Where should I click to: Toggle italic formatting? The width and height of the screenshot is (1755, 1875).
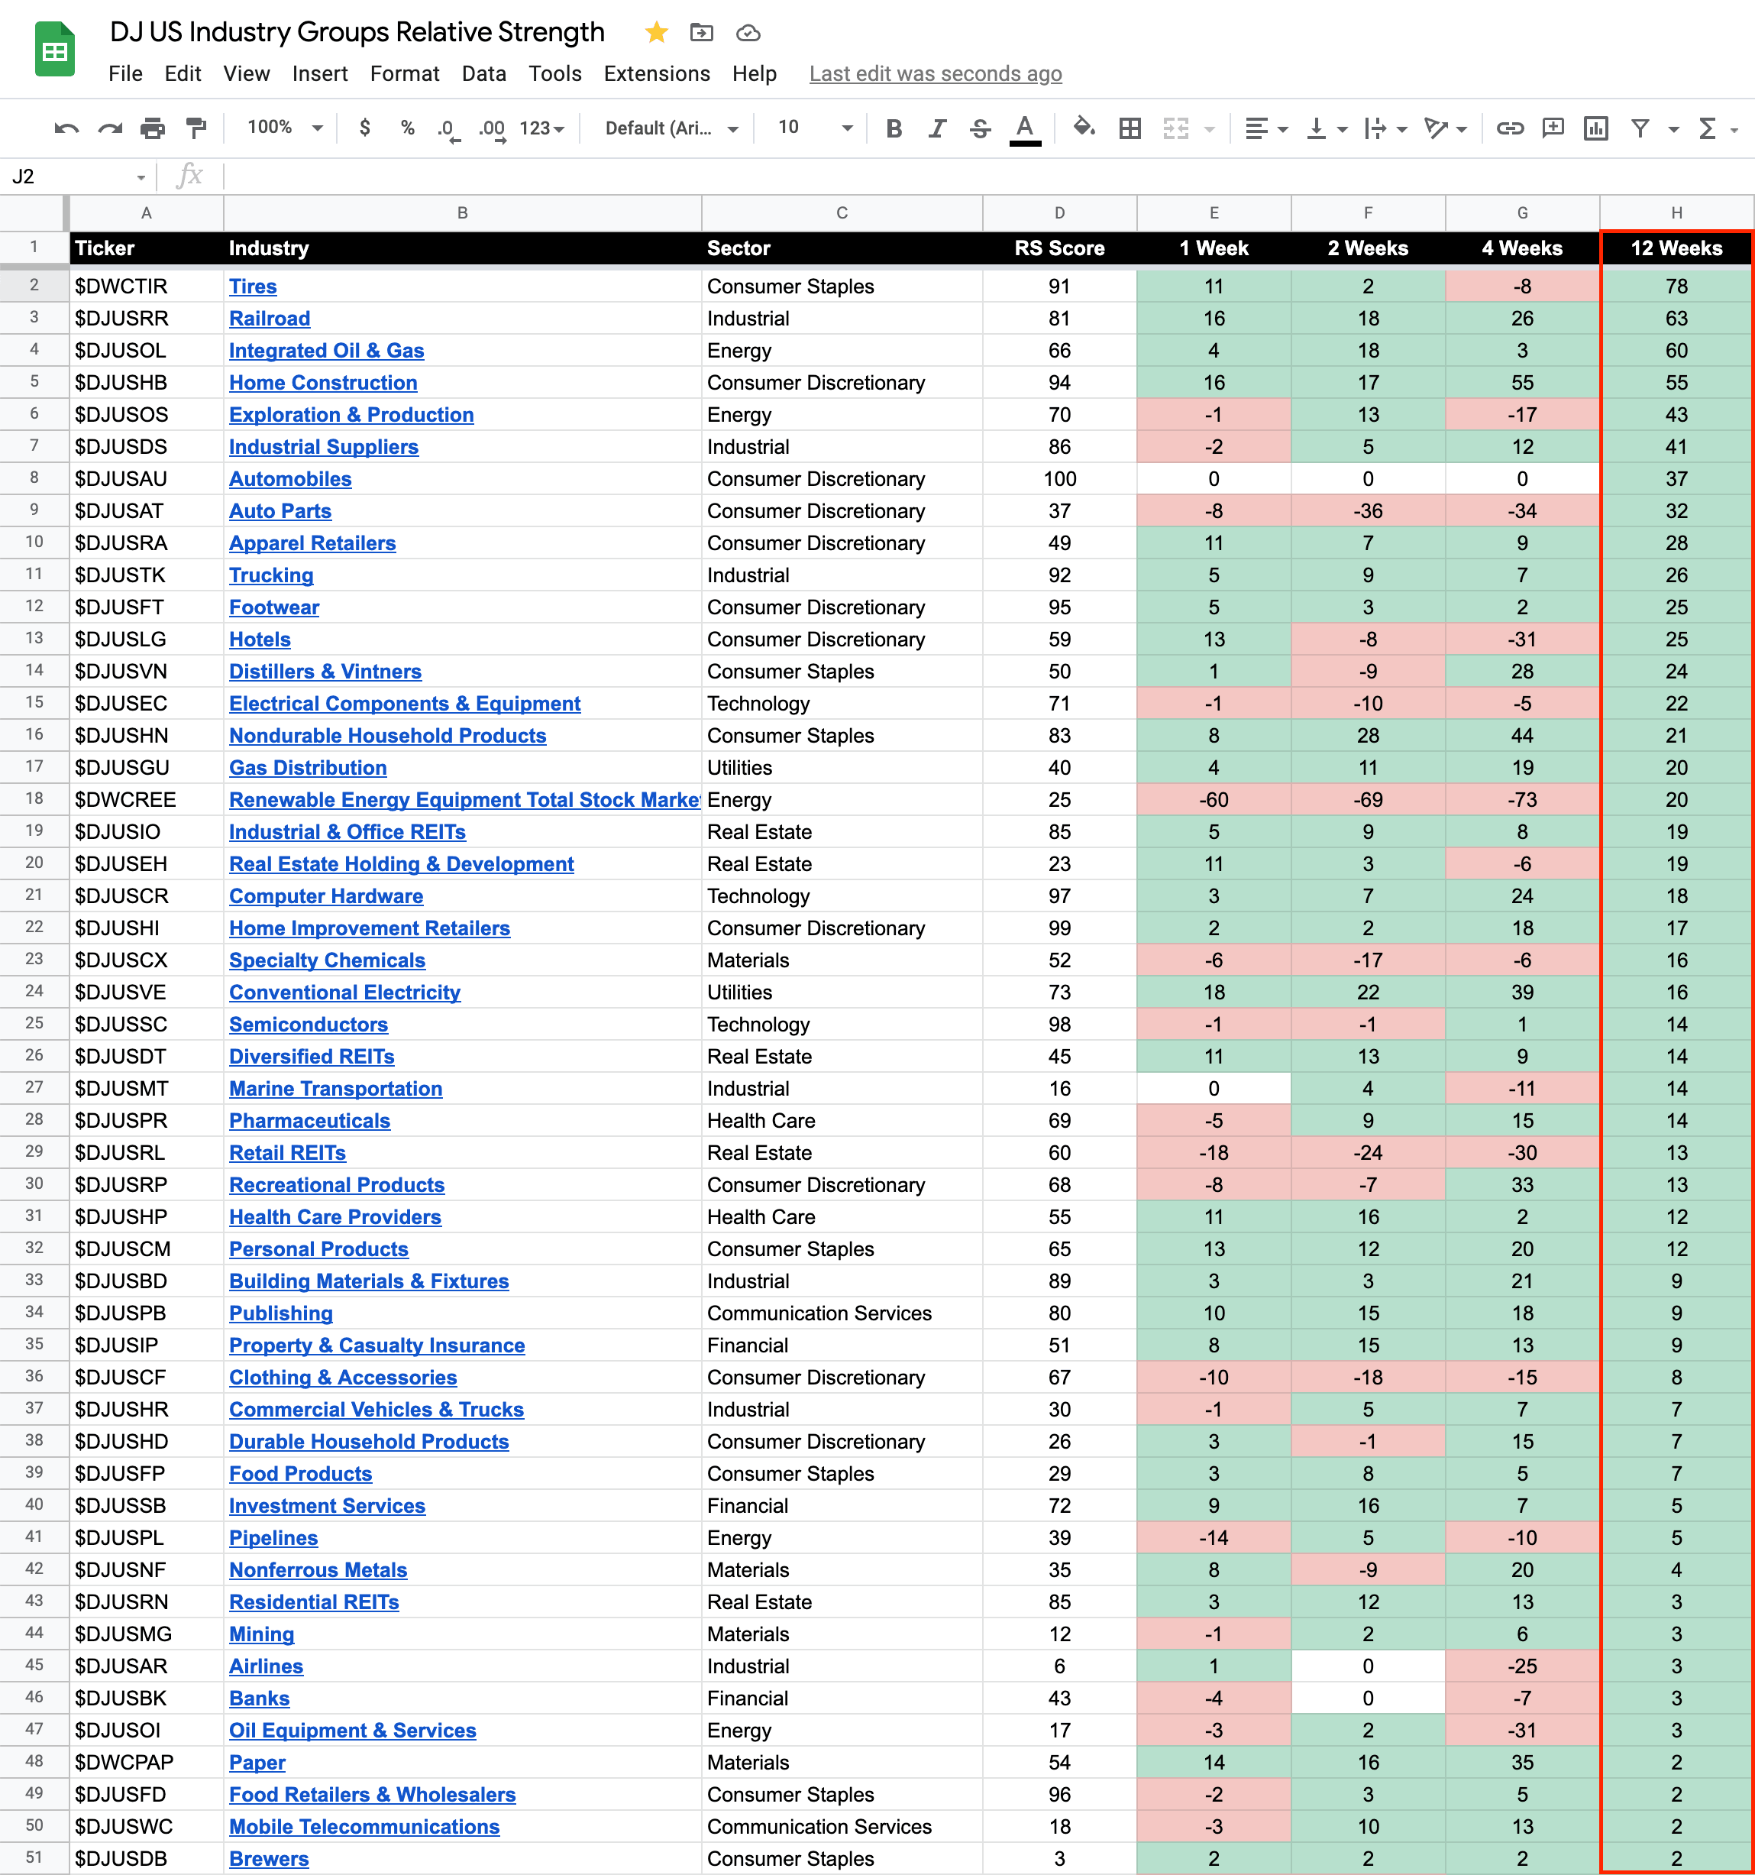pos(937,128)
